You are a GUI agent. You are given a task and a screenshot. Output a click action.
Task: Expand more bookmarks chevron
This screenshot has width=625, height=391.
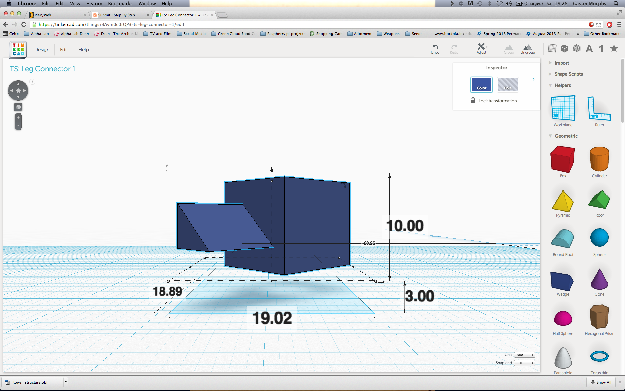[578, 34]
